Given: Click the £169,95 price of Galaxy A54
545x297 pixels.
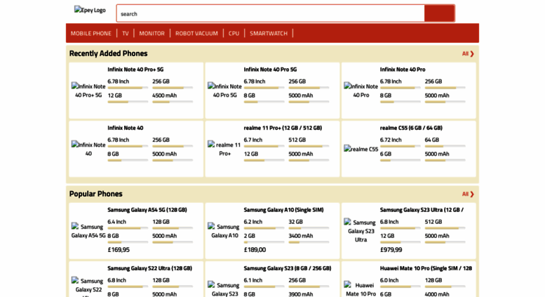Looking at the screenshot, I should (x=119, y=250).
